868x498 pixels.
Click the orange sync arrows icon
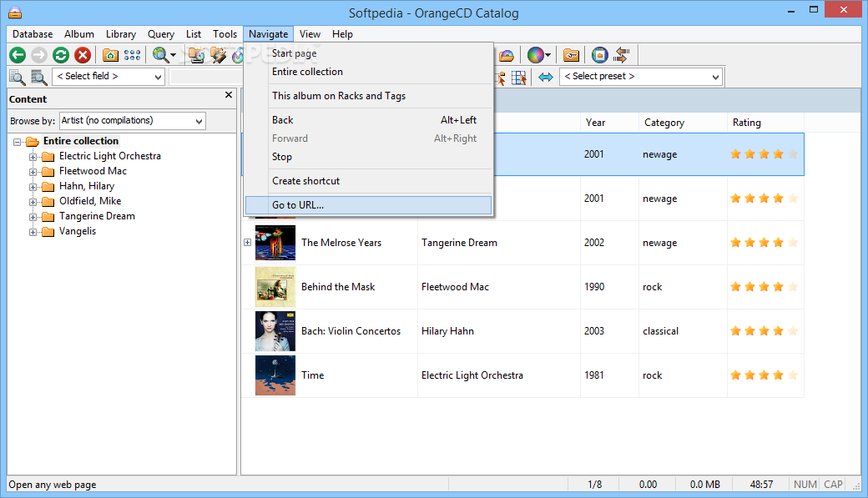pyautogui.click(x=622, y=55)
